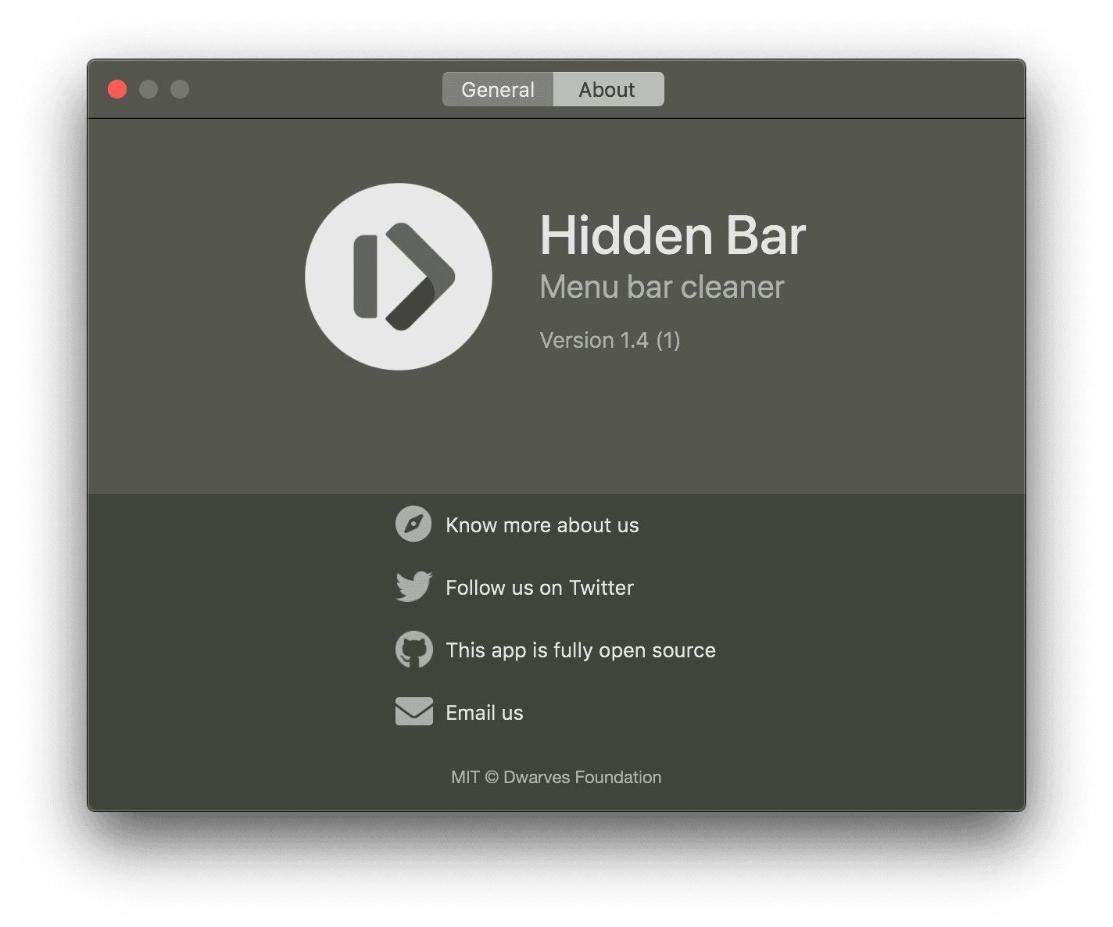
Task: Close the window with red button
Action: (x=117, y=89)
